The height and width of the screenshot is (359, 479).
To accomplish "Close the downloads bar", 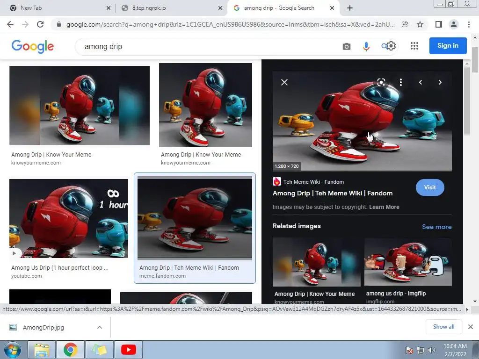I will 471,327.
